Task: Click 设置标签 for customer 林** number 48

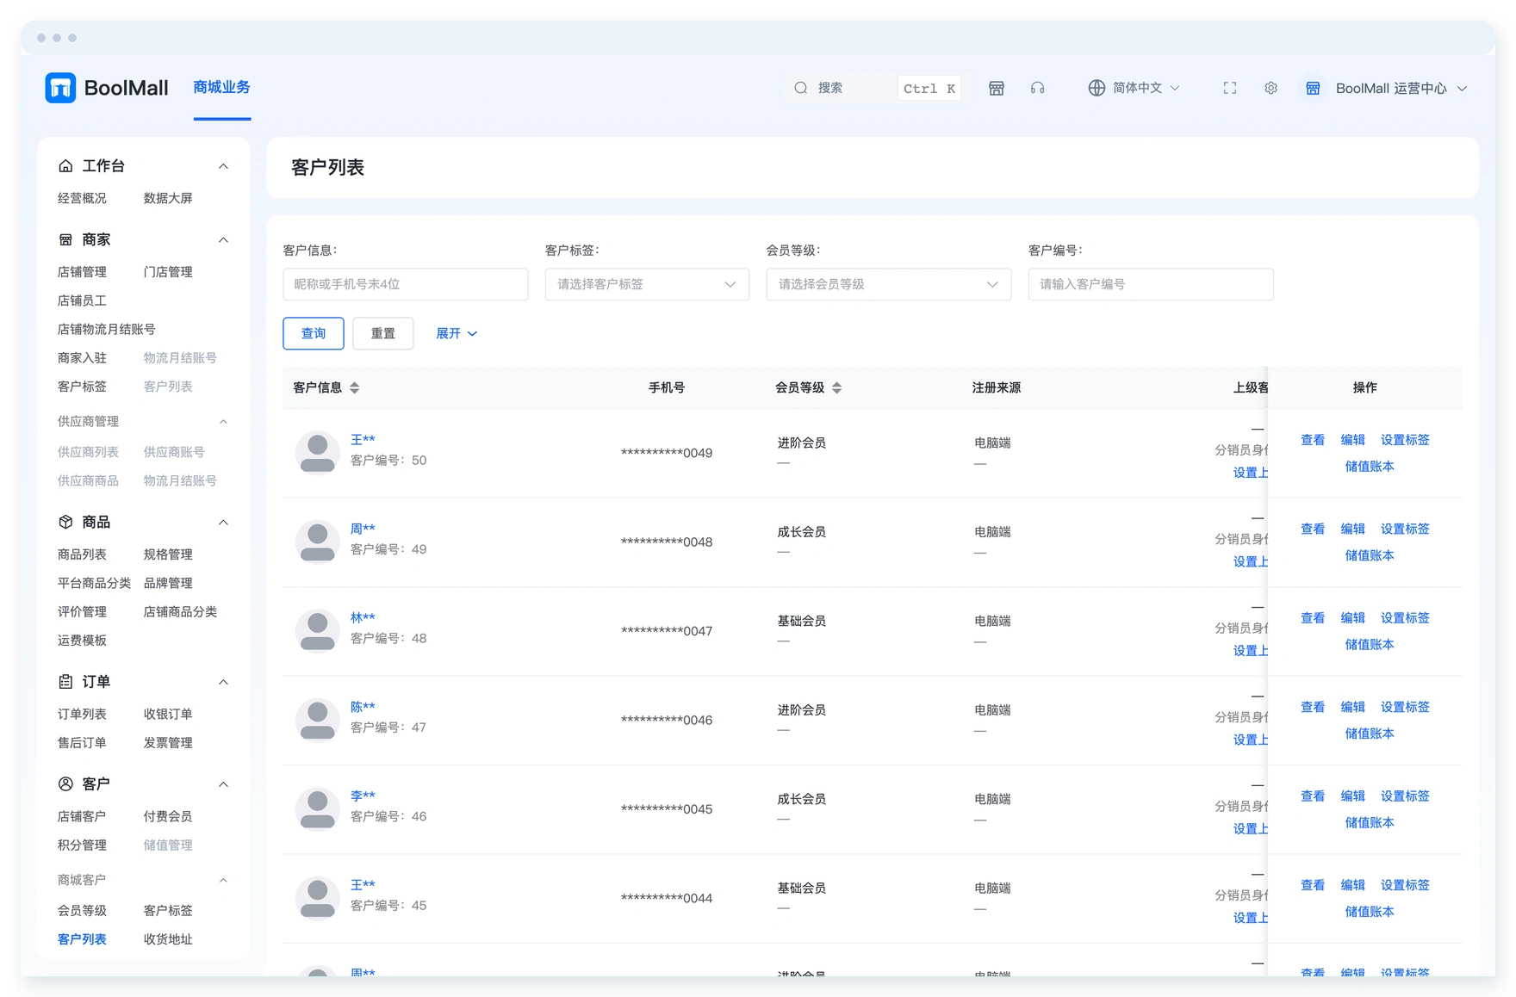Action: pos(1405,618)
